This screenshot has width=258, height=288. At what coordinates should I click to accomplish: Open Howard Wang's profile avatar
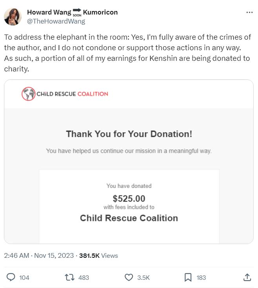click(x=13, y=17)
